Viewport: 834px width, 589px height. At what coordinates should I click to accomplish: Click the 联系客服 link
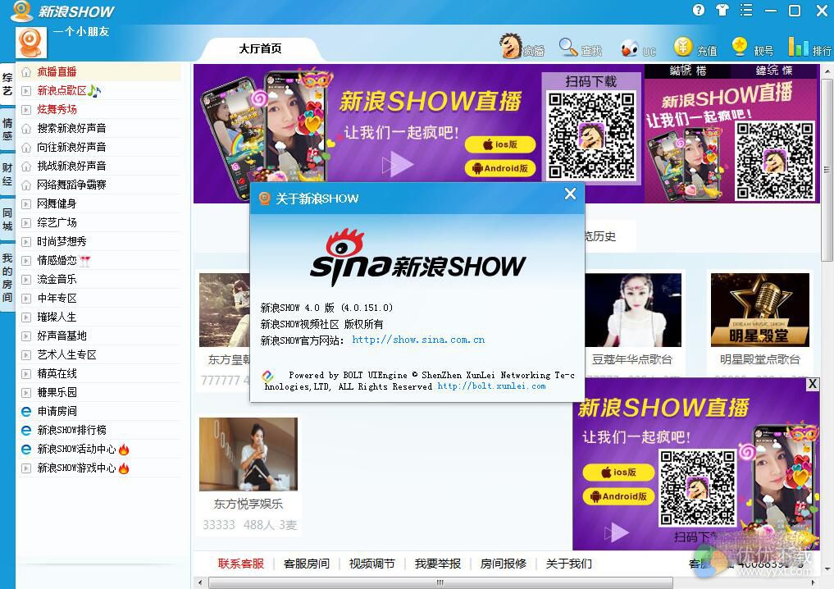pyautogui.click(x=241, y=564)
